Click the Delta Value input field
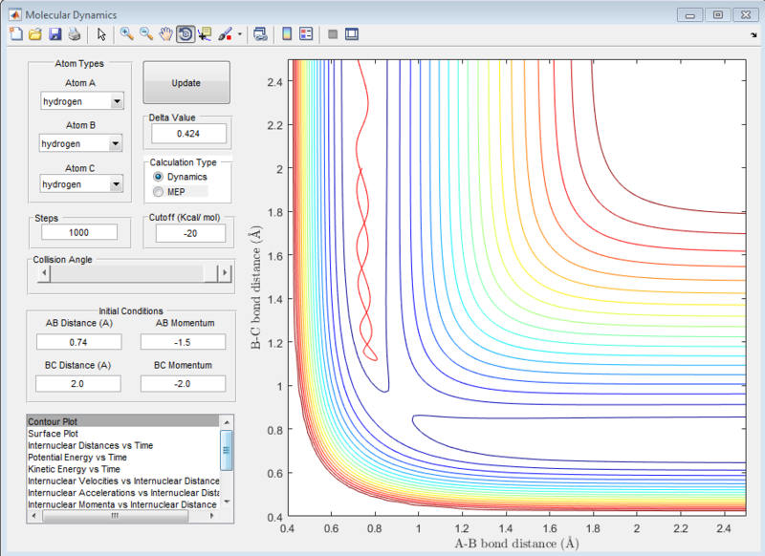Image resolution: width=765 pixels, height=556 pixels. [x=188, y=134]
